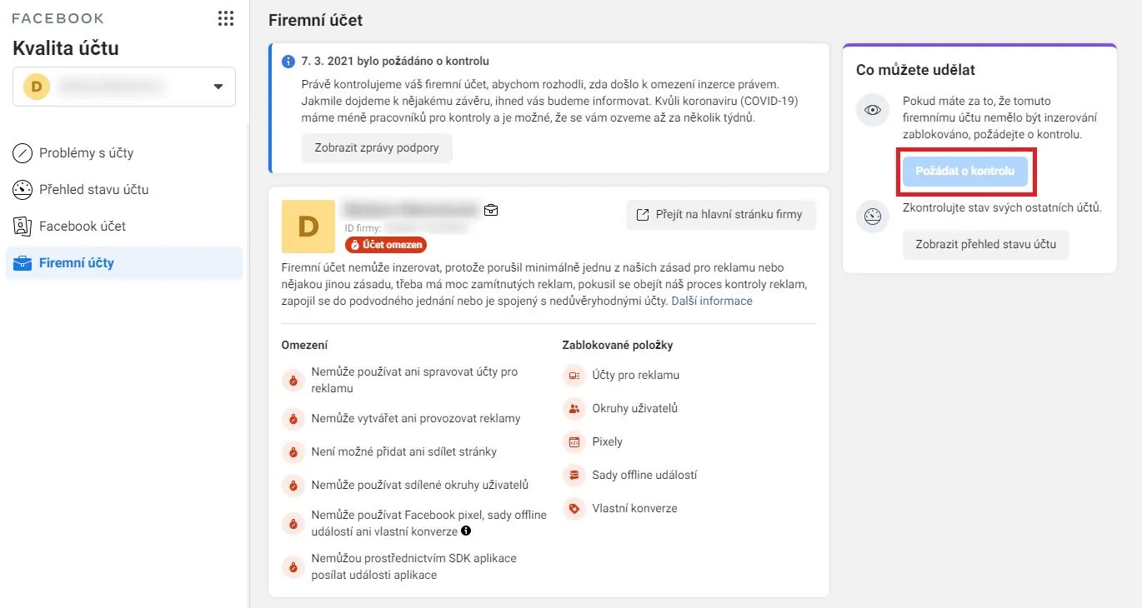
Task: Click the blue info icon beside the review notice
Action: [x=288, y=62]
